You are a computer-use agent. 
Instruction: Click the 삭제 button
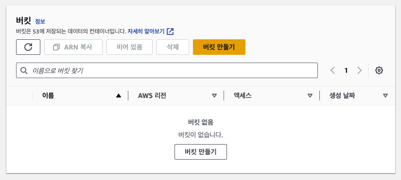(173, 47)
